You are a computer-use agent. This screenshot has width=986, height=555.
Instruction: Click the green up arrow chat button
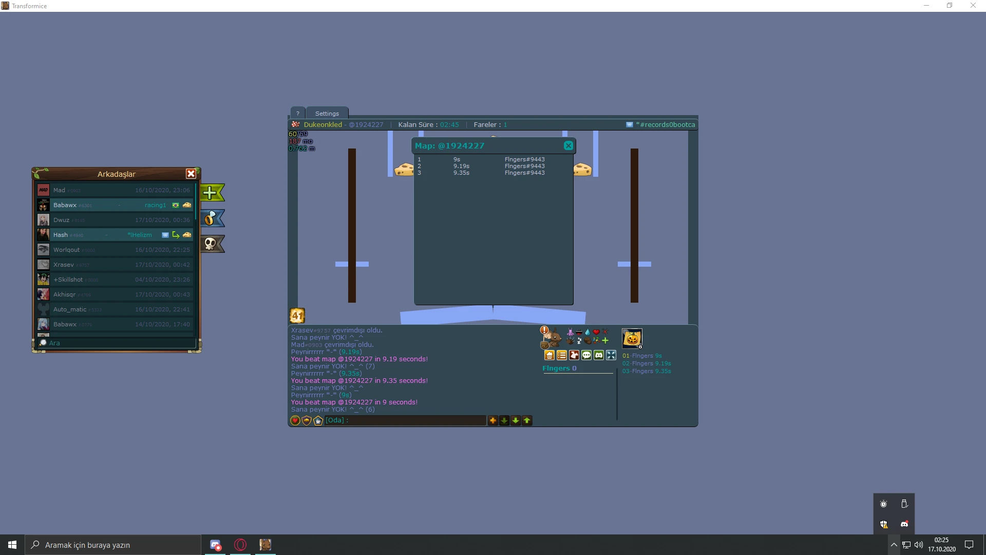[x=527, y=421]
